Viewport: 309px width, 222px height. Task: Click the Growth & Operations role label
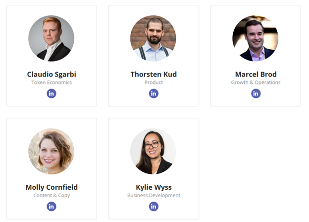(x=256, y=82)
